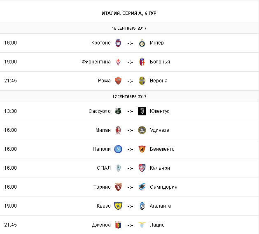Select the Genoa team logo
Image resolution: width=259 pixels, height=234 pixels.
(x=118, y=225)
